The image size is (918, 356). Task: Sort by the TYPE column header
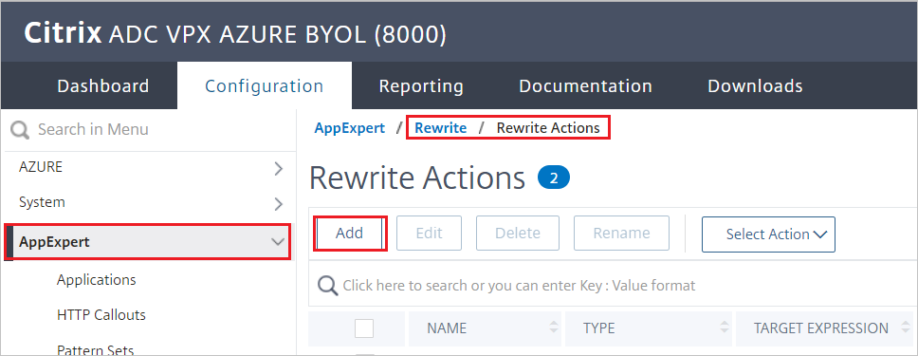(599, 328)
